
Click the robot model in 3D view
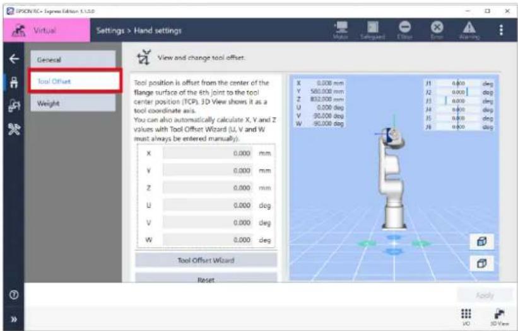click(x=392, y=179)
